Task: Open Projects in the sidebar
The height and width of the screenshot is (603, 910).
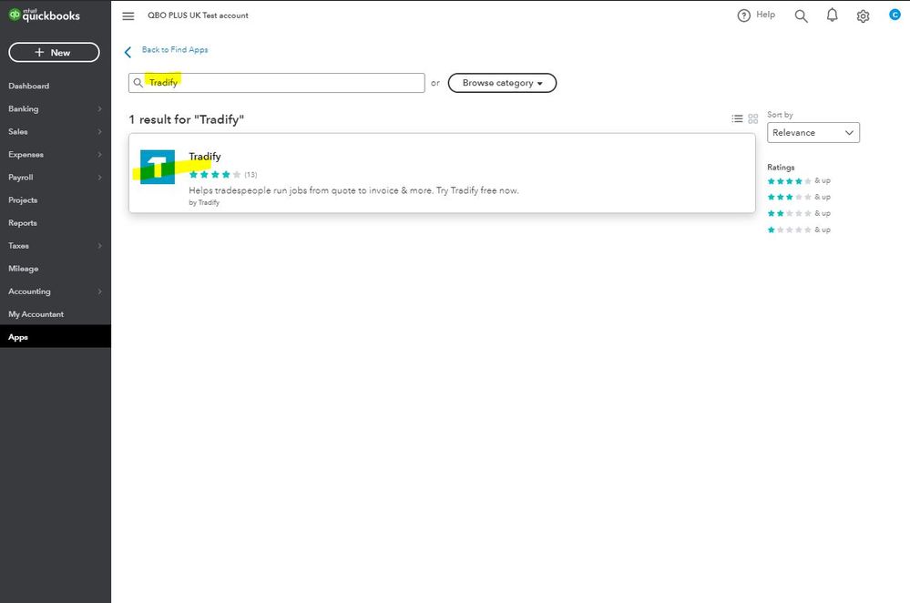Action: 23,200
